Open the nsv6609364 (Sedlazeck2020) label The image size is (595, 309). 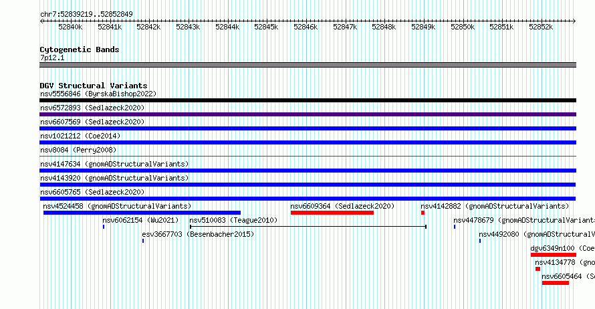(x=342, y=206)
